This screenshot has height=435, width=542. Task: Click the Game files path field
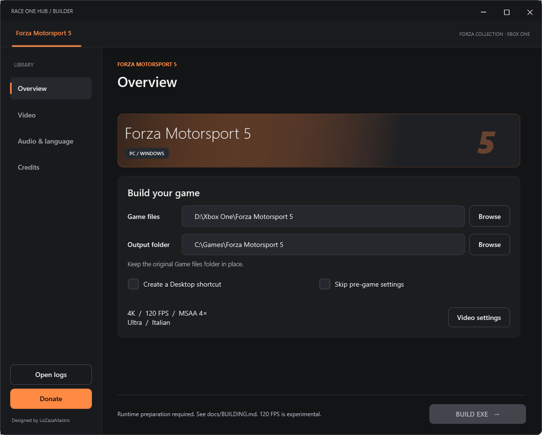coord(323,217)
